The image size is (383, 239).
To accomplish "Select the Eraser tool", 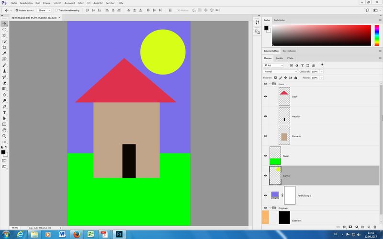I will [x=4, y=83].
